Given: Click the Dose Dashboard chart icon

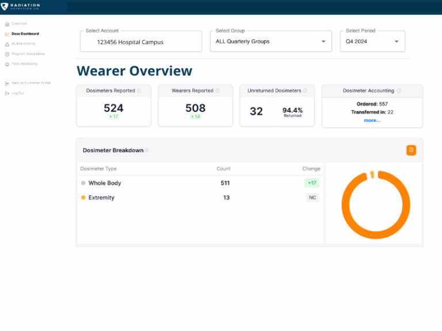Looking at the screenshot, I should point(7,34).
